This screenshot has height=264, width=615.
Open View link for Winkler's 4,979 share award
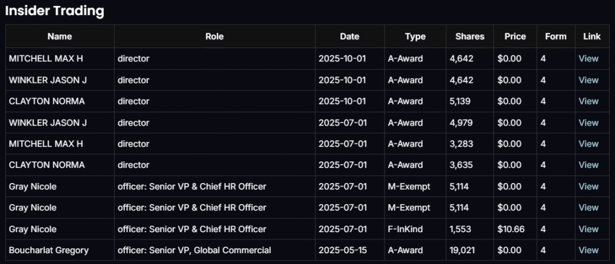click(x=588, y=122)
